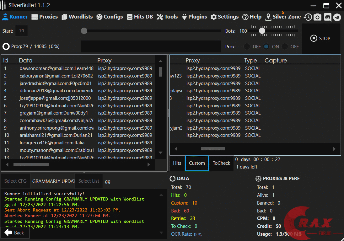
Task: Open the Hits DB section
Action: [140, 17]
